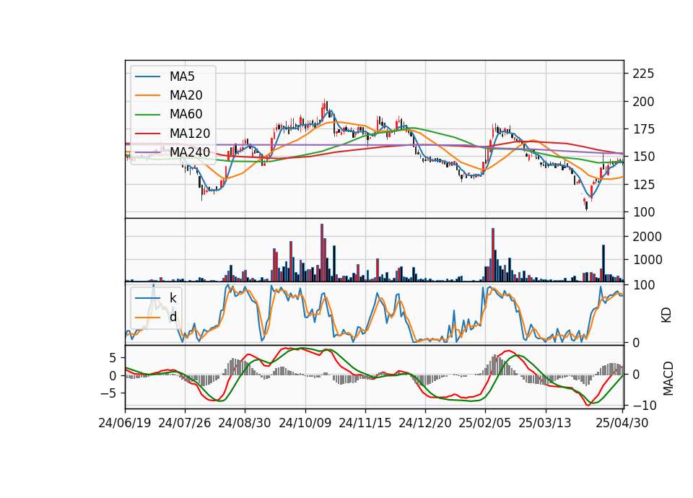This screenshot has width=693, height=498.
Task: Click the −10 MACD right axis label
Action: pyautogui.click(x=645, y=405)
